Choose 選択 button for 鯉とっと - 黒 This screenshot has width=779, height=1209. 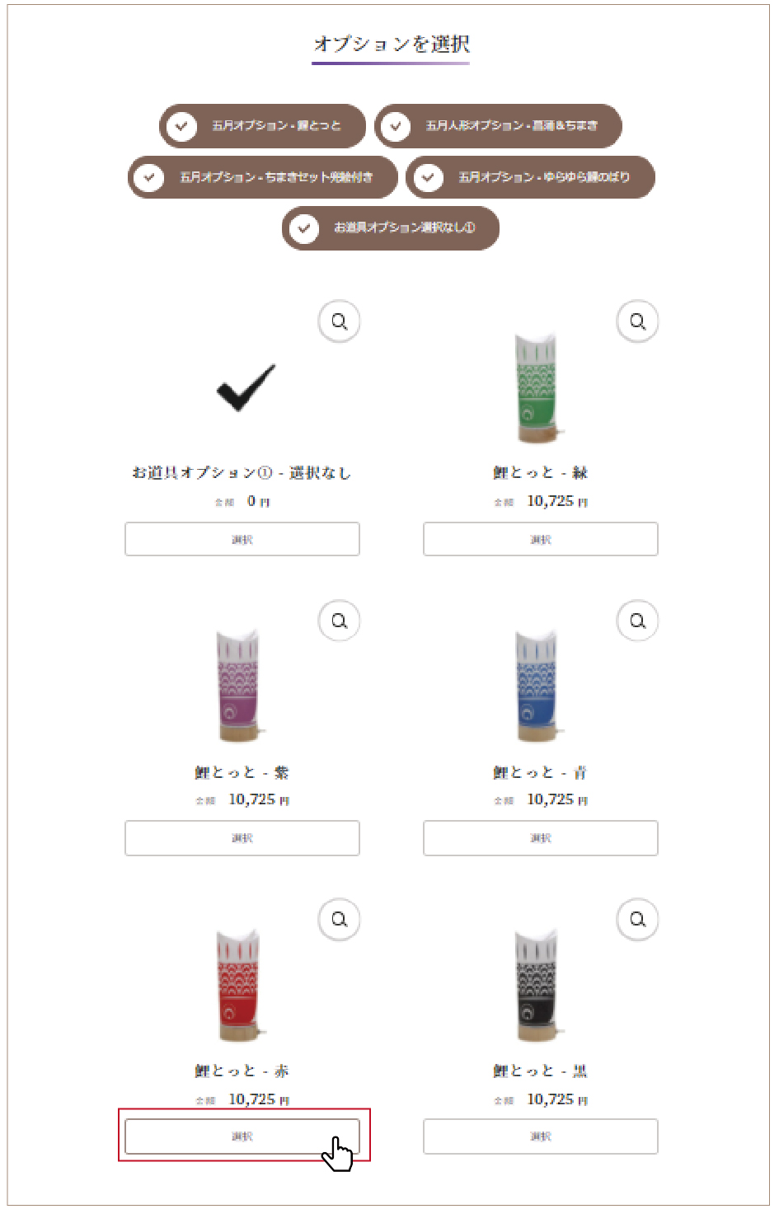(x=541, y=1136)
